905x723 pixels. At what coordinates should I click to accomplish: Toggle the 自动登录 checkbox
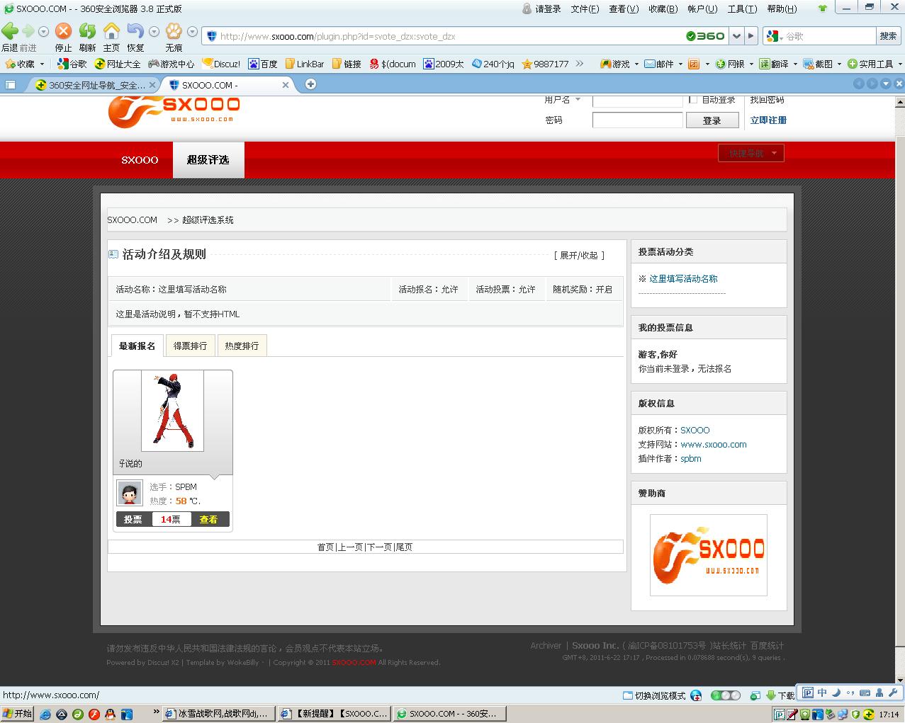693,100
